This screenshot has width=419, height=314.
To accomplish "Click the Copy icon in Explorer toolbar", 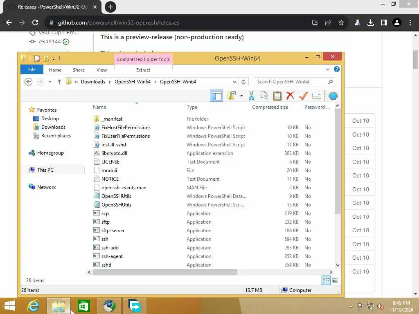I will (x=264, y=96).
